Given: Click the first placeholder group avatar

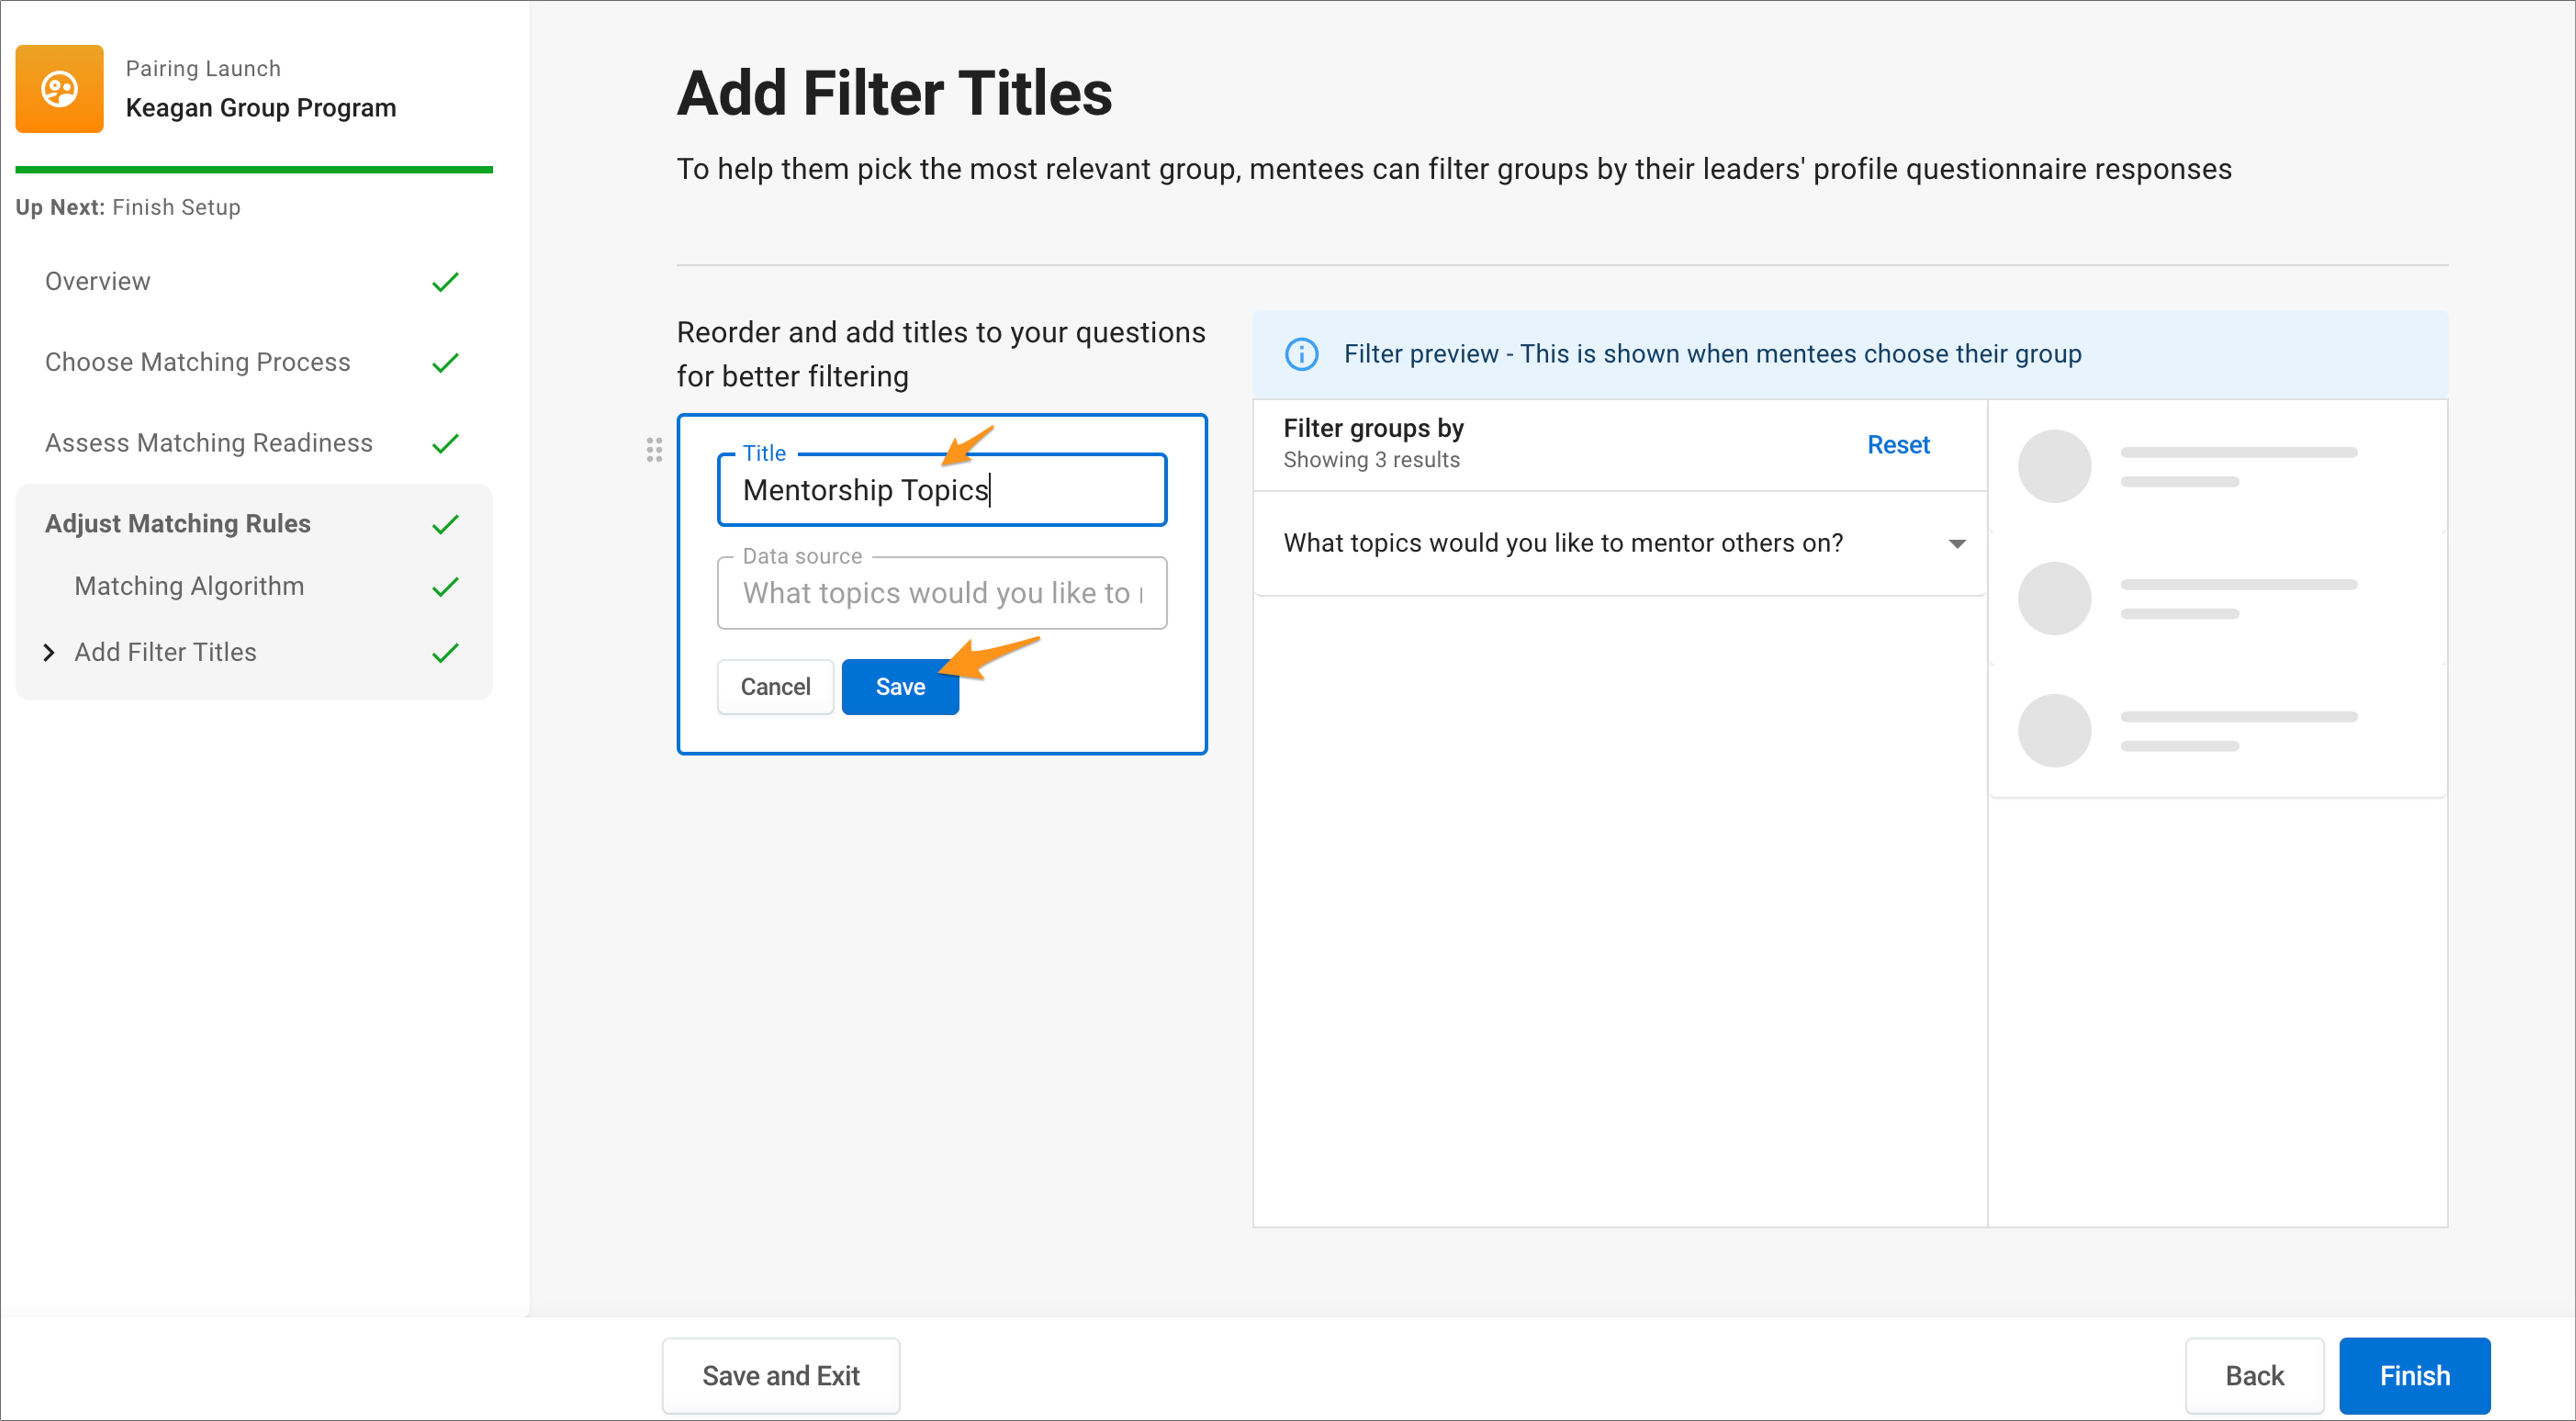Looking at the screenshot, I should point(2054,466).
